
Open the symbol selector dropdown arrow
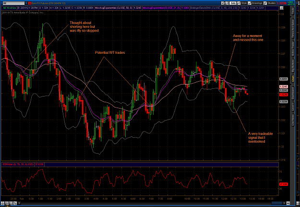(26, 3)
